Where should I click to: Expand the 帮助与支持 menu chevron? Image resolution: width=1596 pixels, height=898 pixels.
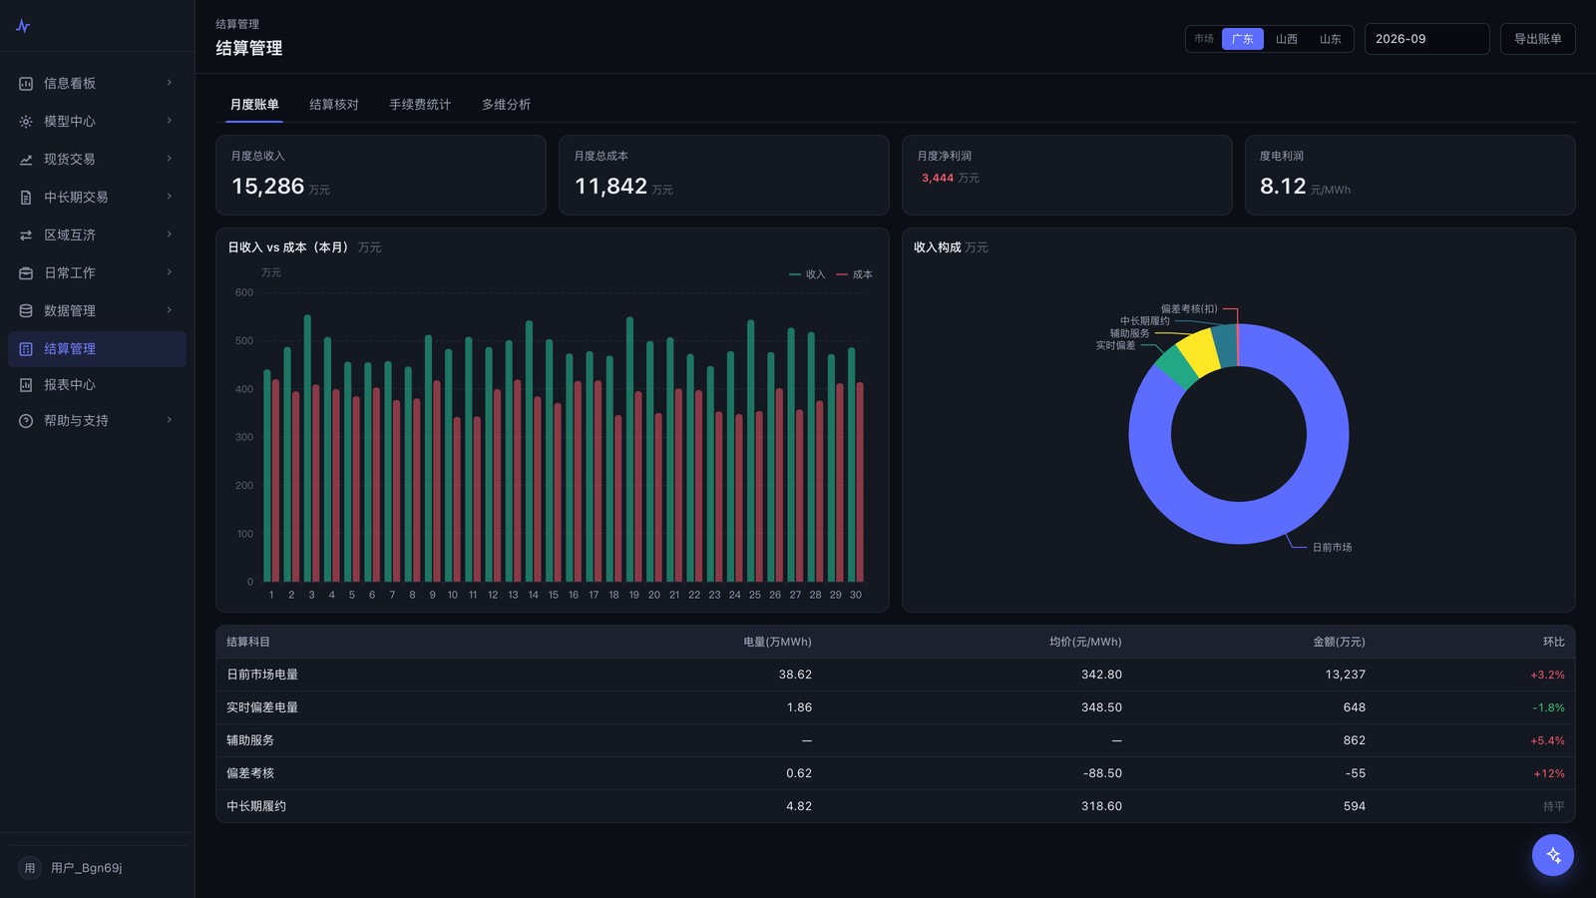pyautogui.click(x=170, y=420)
